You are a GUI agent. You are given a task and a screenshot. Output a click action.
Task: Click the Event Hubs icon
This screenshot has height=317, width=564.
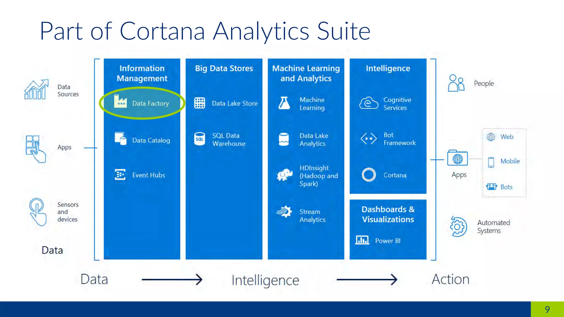coord(120,174)
